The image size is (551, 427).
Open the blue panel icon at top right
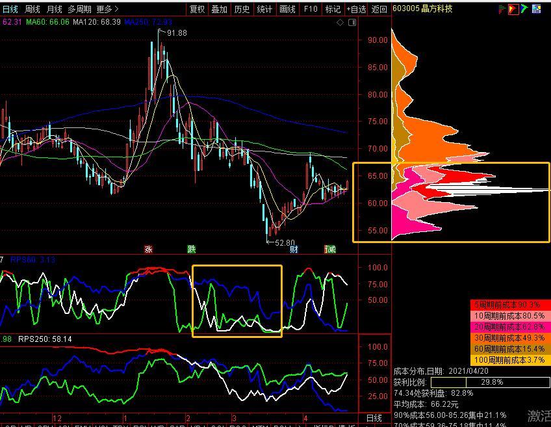(536, 9)
